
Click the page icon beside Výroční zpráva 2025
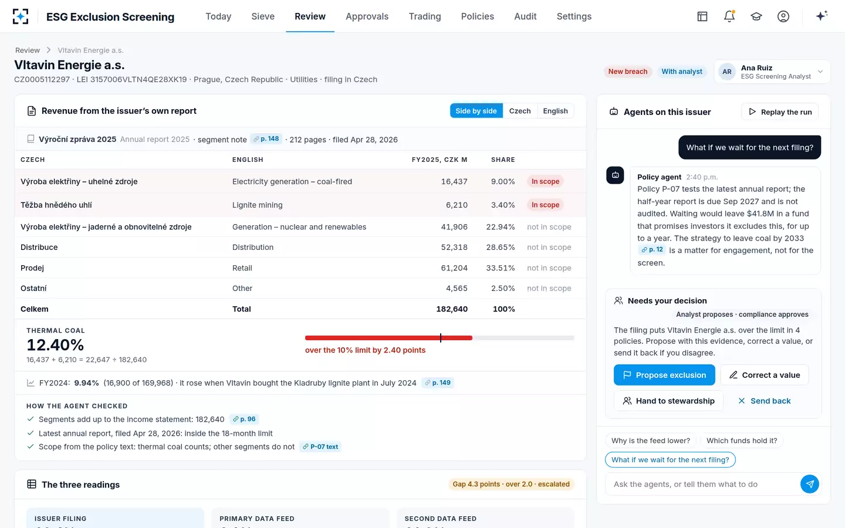click(x=31, y=139)
